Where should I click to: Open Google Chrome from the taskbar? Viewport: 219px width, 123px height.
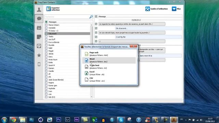tap(14, 120)
